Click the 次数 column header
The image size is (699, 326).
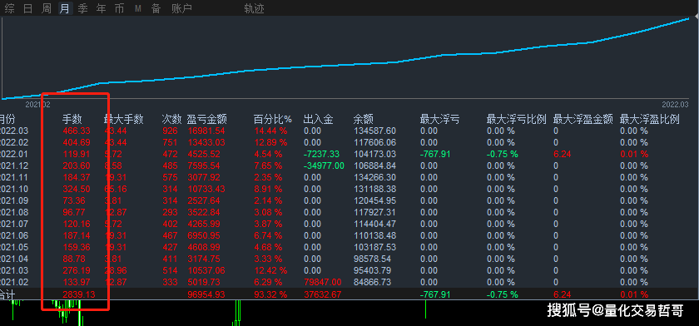[x=171, y=120]
